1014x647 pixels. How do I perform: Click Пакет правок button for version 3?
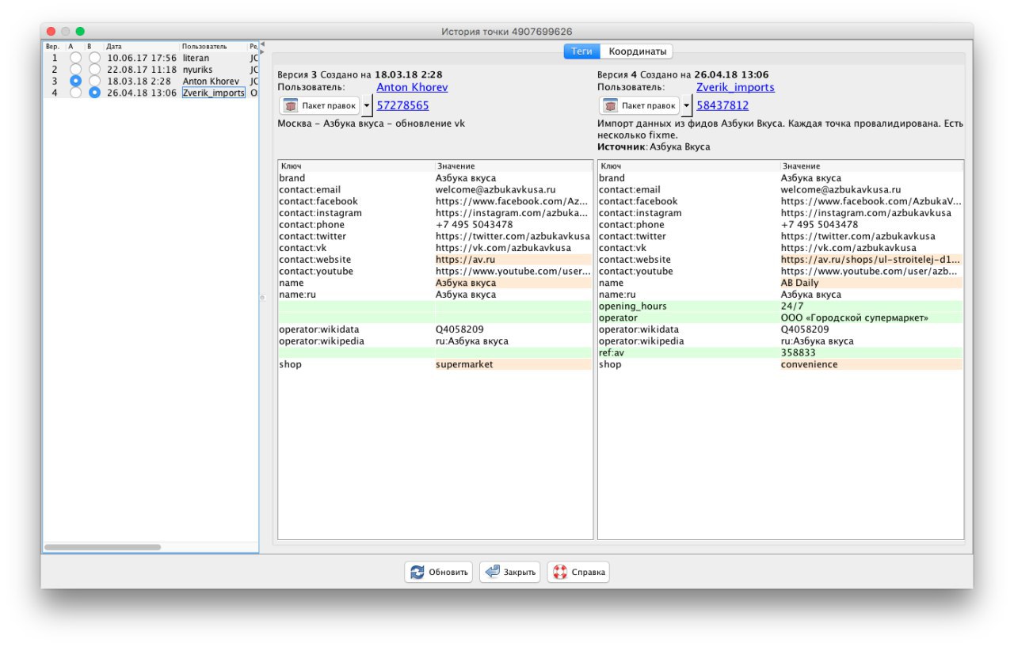(x=319, y=105)
